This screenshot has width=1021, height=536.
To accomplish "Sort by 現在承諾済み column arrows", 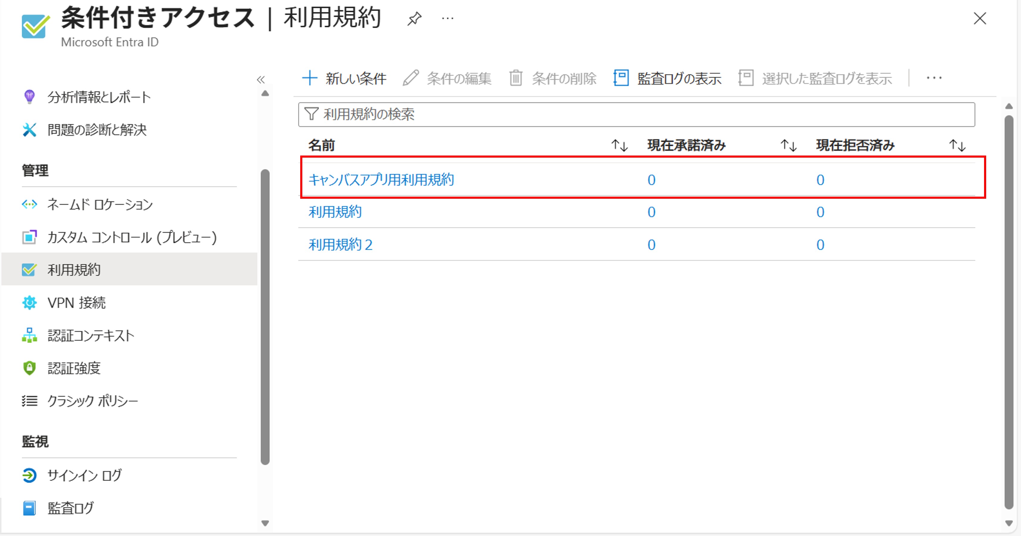I will (788, 145).
